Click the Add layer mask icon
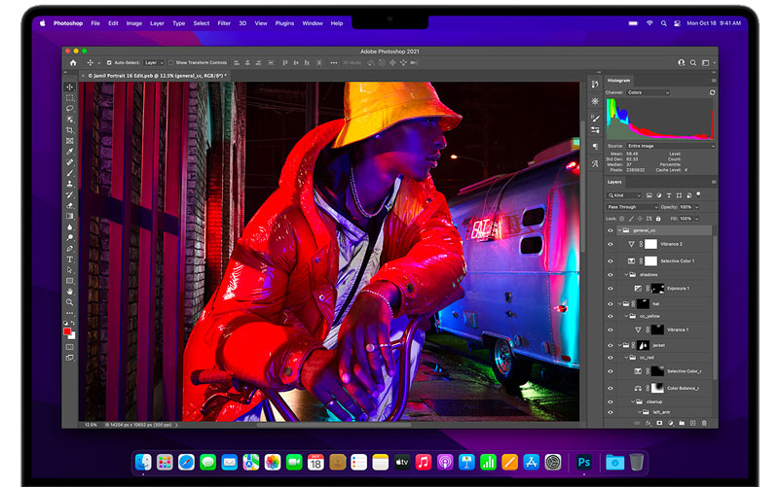The image size is (779, 487). click(659, 424)
